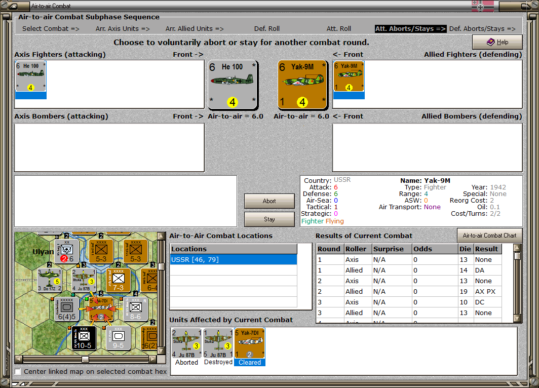
Task: Enable Center linked map on selected combat hex
Action: (18, 372)
